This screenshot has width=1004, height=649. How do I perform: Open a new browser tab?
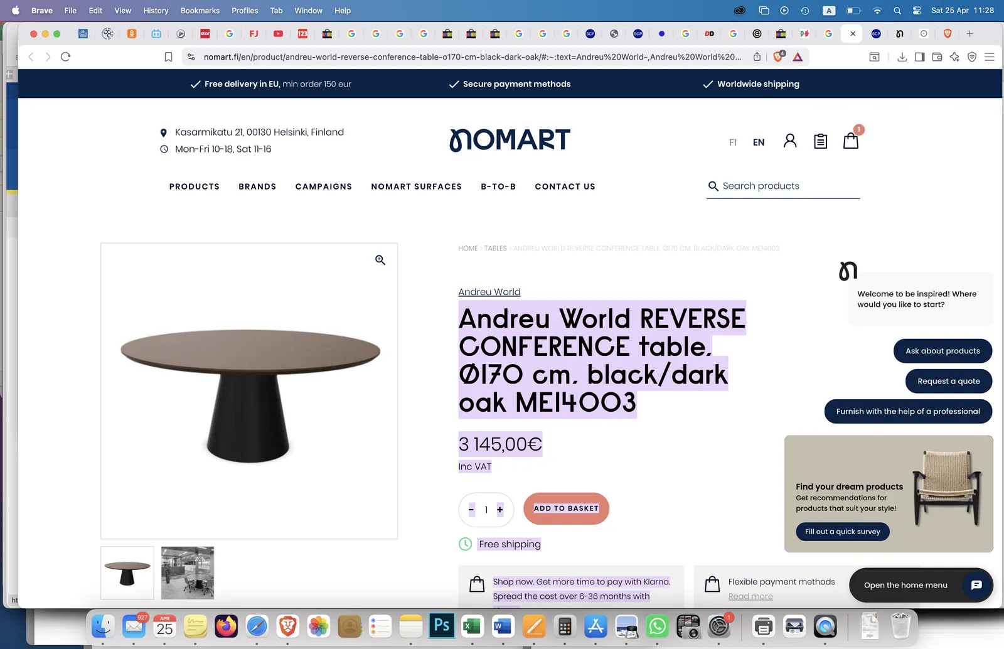969,34
